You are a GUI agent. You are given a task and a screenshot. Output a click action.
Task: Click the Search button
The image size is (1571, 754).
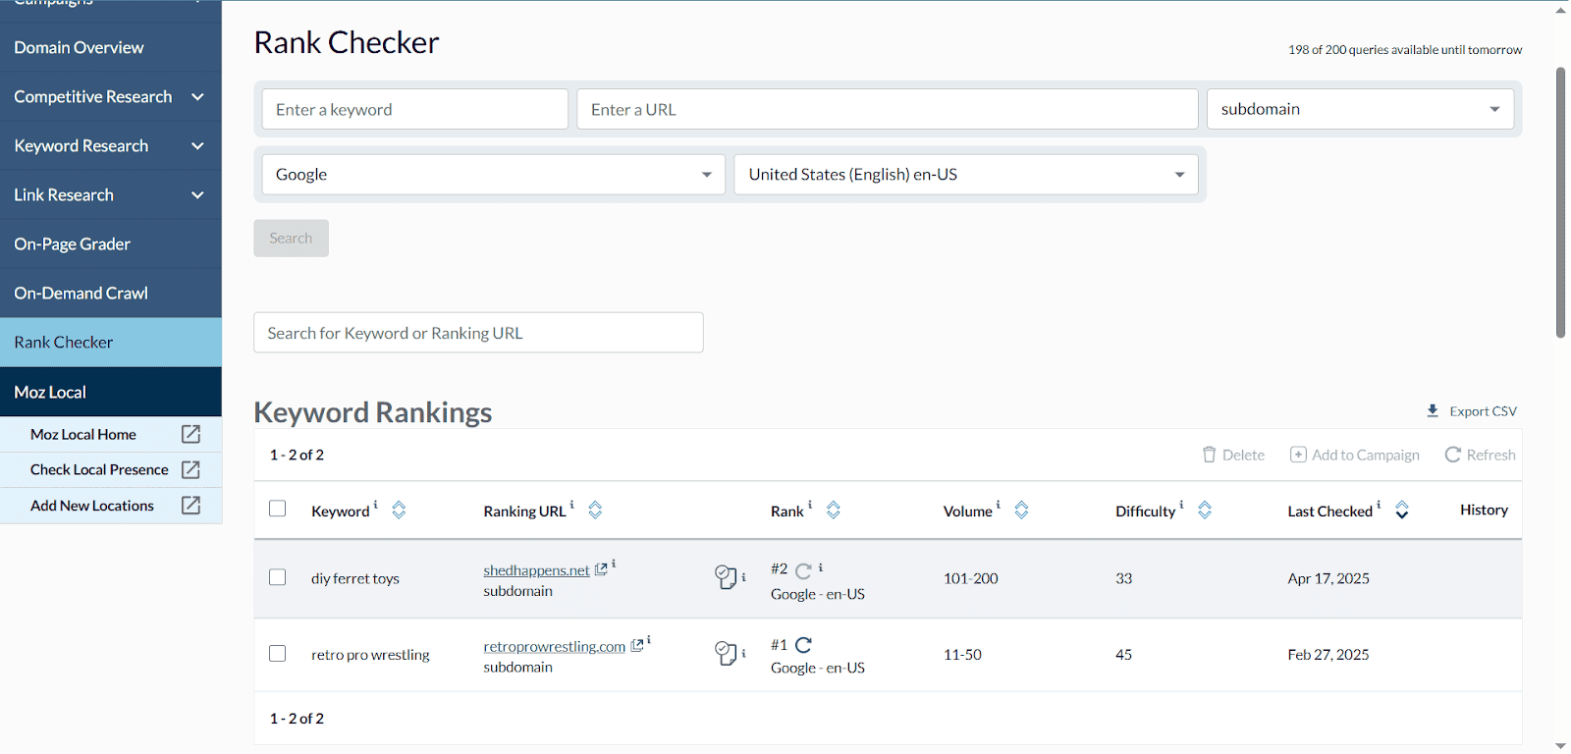[x=291, y=238]
